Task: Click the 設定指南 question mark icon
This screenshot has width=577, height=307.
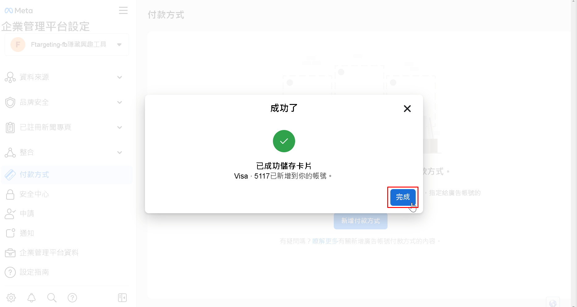Action: (10, 272)
